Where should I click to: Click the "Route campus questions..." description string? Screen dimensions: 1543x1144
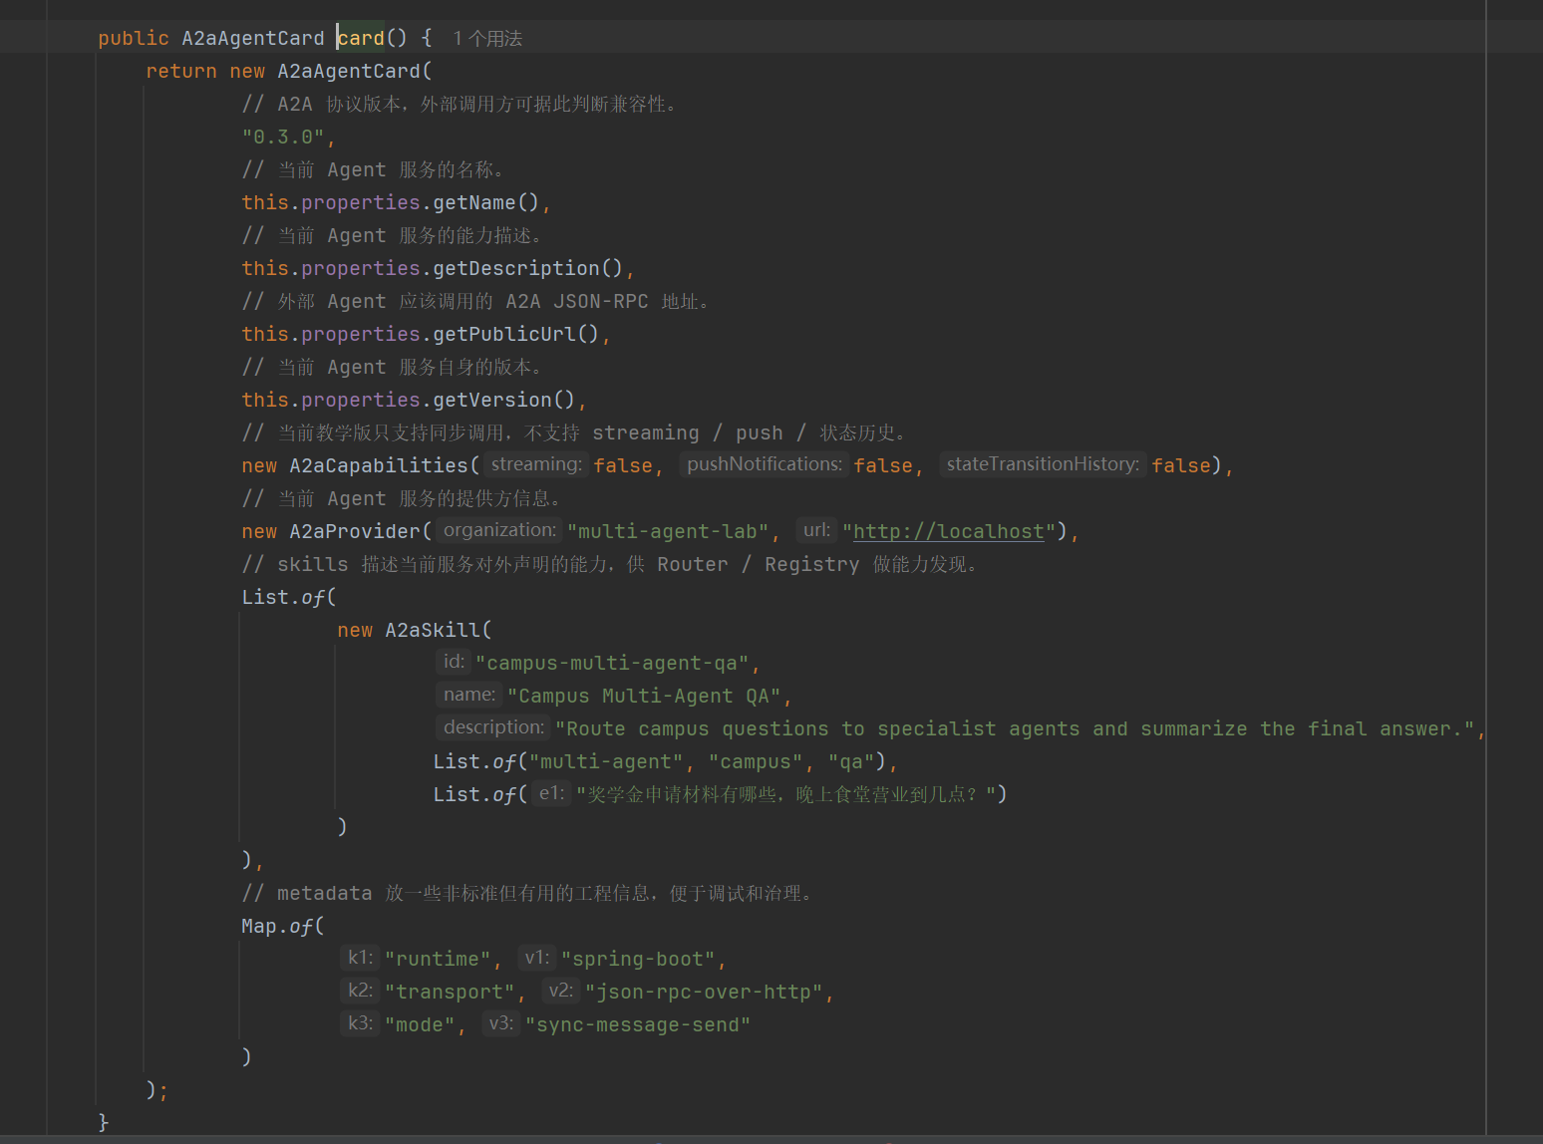(x=1015, y=728)
